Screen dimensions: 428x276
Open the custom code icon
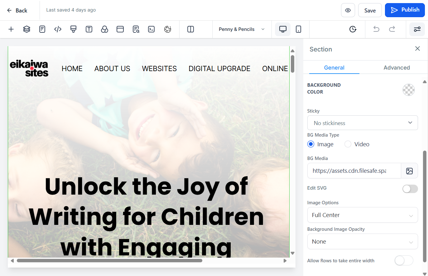tap(58, 29)
